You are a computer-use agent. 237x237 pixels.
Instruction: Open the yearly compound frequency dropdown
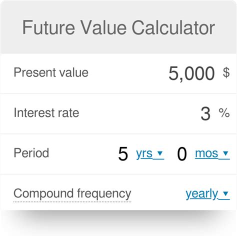[208, 194]
